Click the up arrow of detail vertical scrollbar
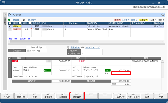Viewport: 168px width, 103px height. [162, 61]
